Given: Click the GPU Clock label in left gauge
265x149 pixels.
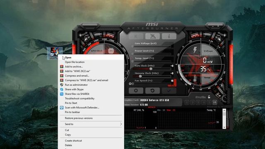Looking at the screenshot, I should point(96,50).
